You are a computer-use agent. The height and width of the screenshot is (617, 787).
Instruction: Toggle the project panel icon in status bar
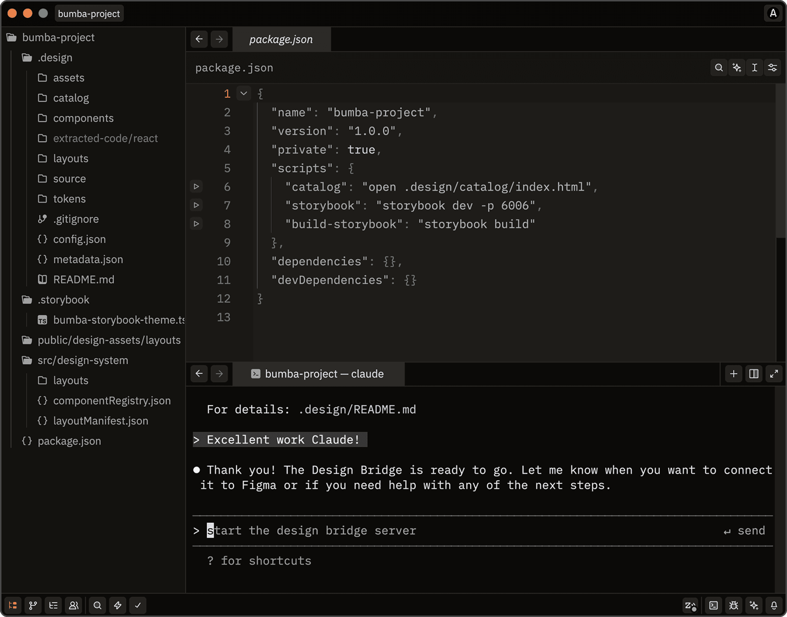pos(13,605)
